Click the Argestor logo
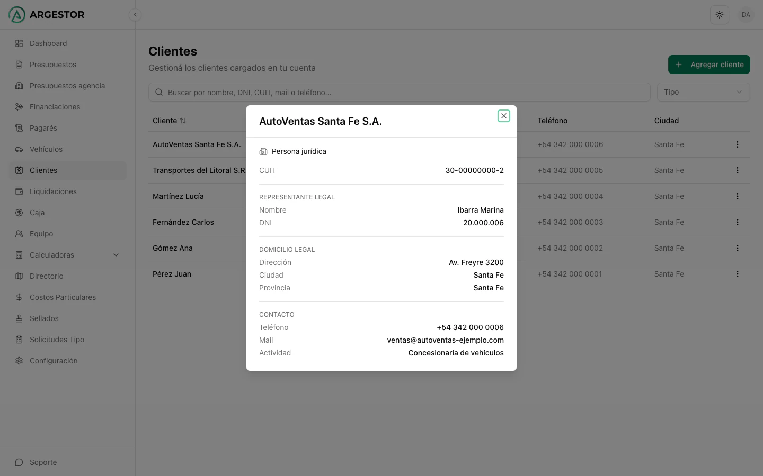 (x=47, y=15)
